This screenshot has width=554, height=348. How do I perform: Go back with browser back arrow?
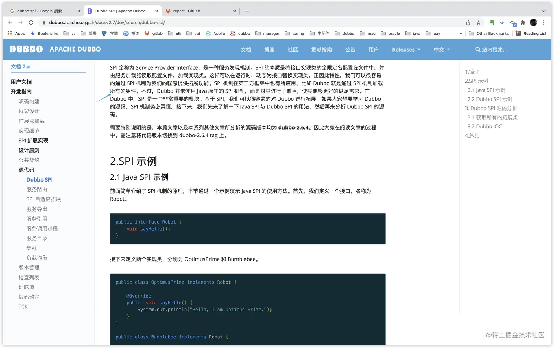pyautogui.click(x=10, y=22)
